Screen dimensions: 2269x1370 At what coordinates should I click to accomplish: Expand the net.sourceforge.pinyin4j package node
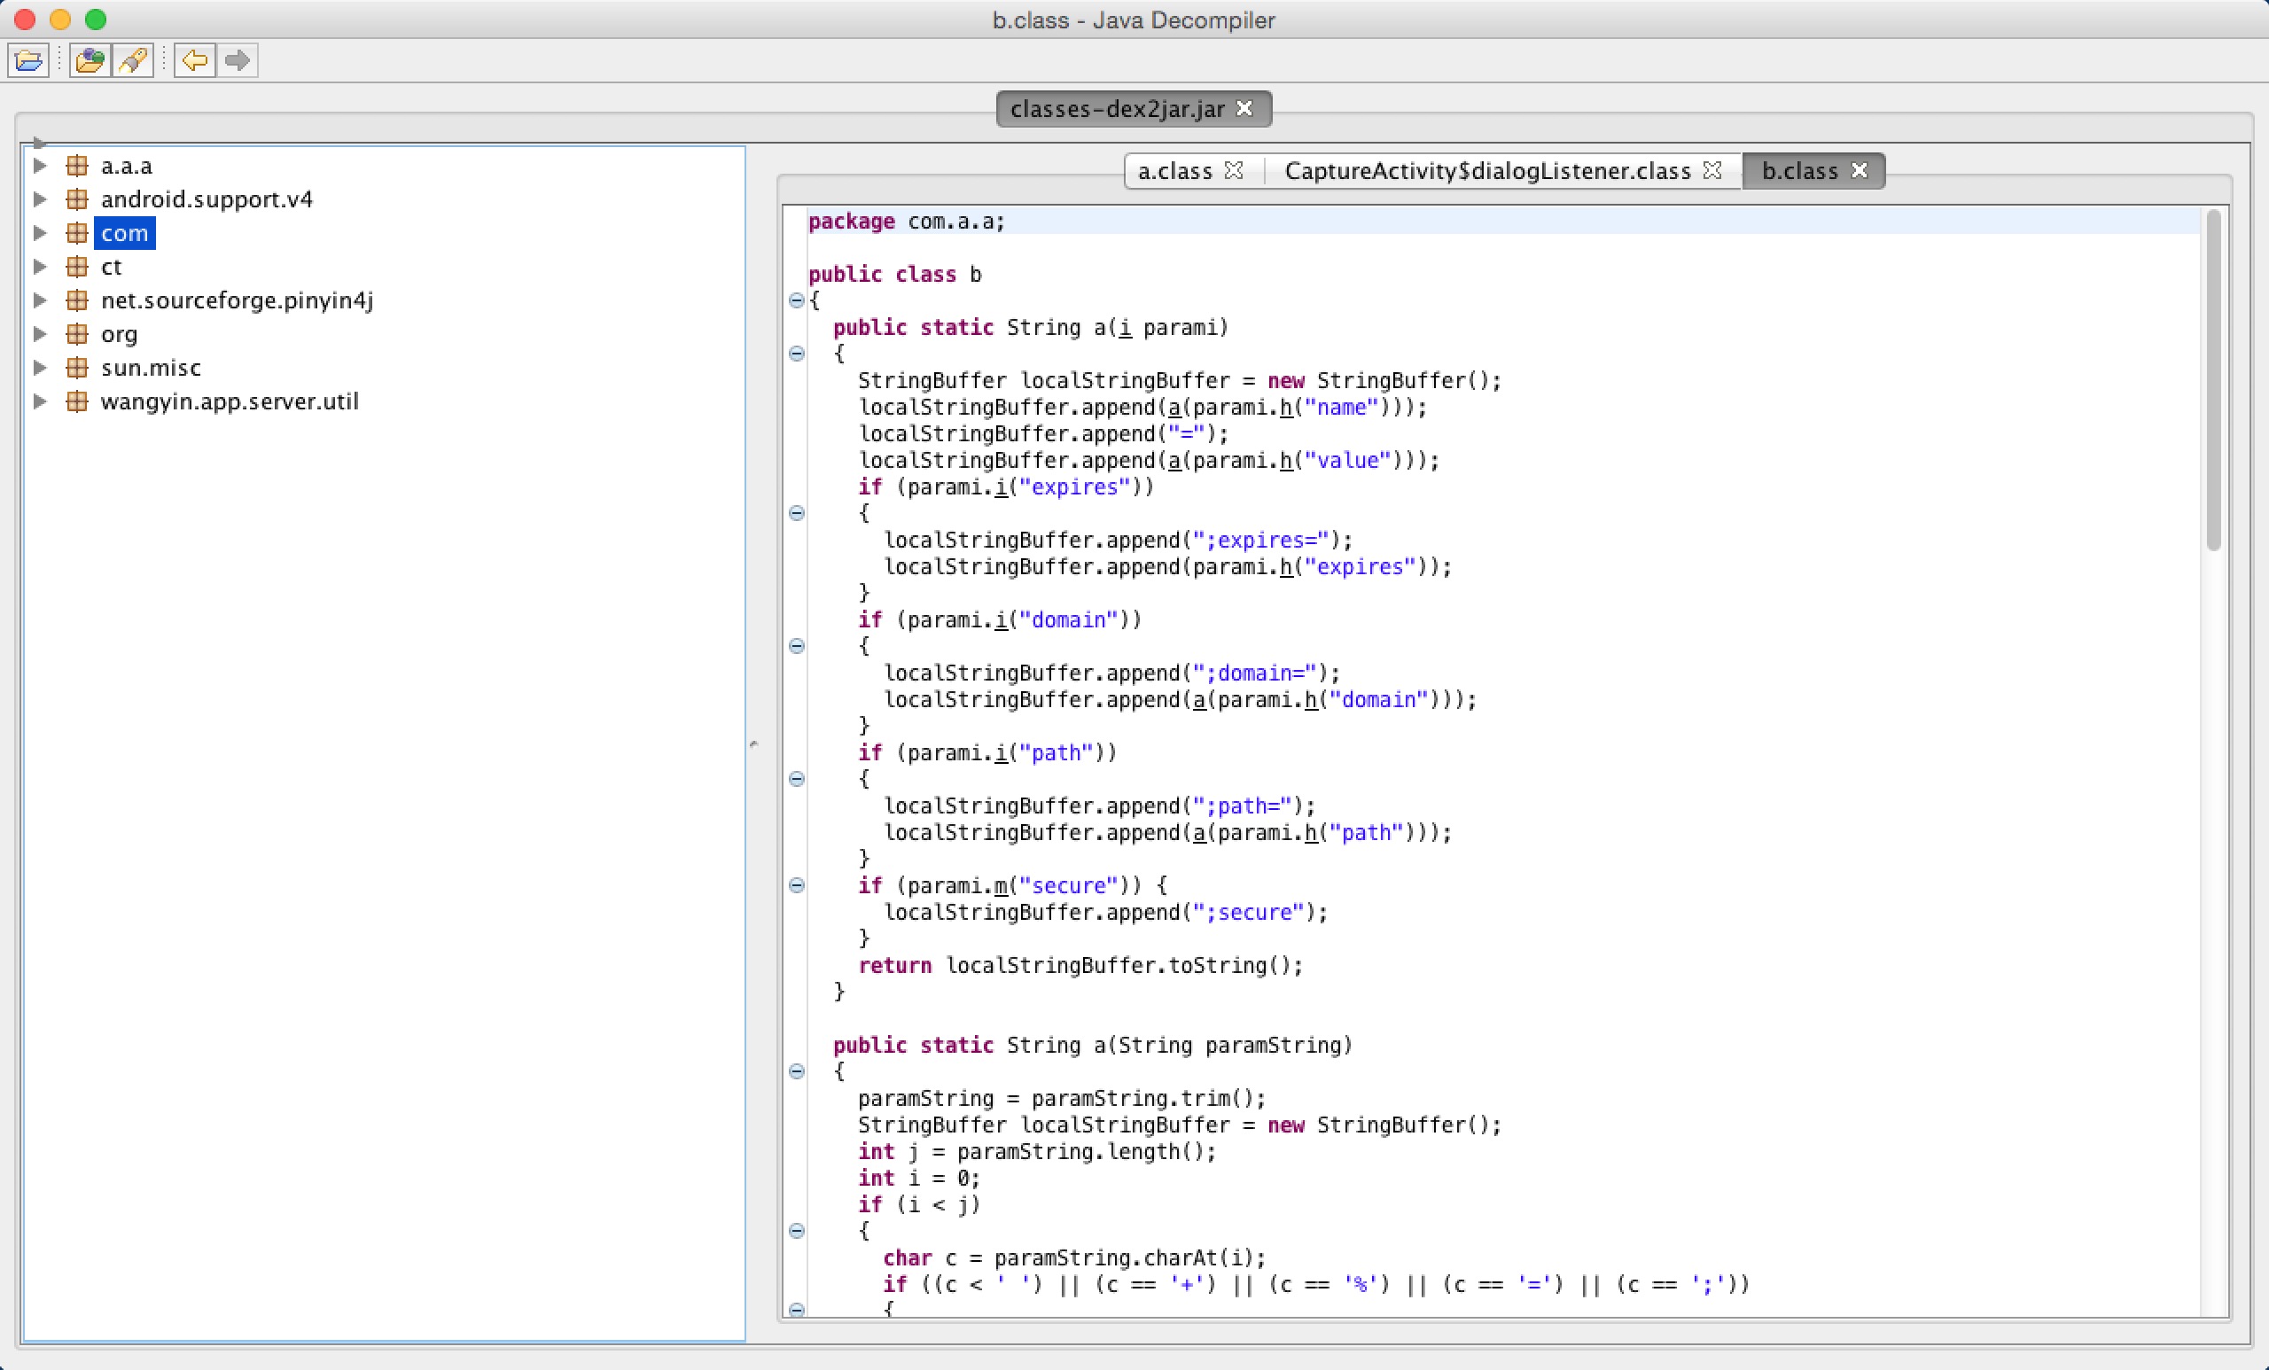pos(40,300)
